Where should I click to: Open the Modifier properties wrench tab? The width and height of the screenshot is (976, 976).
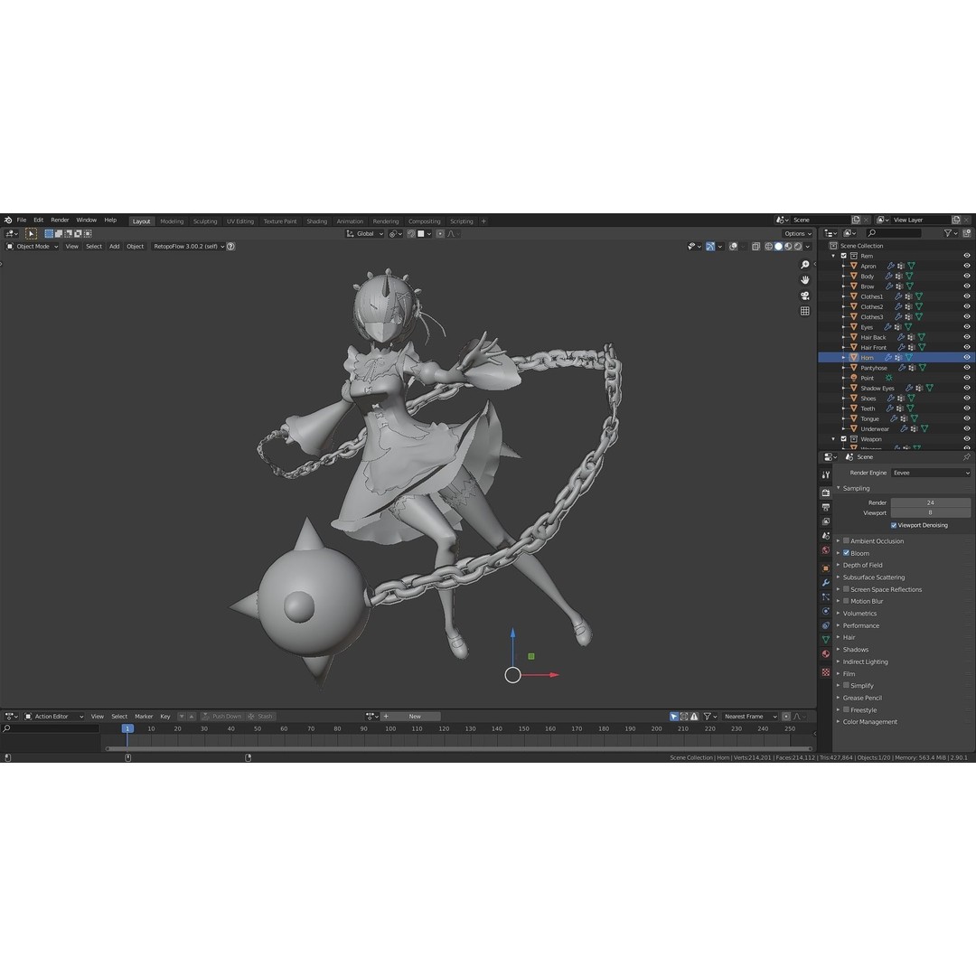tap(826, 582)
